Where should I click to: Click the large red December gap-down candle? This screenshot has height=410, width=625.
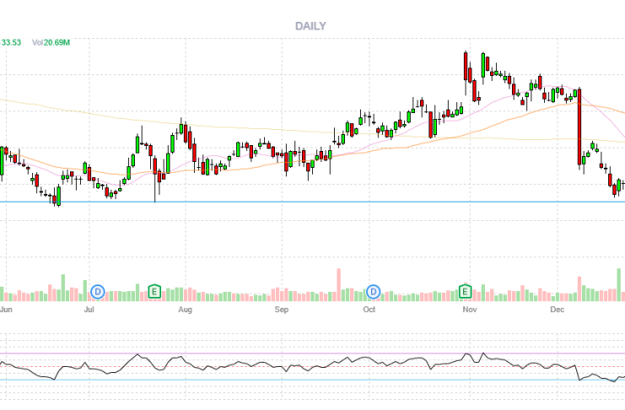[579, 127]
